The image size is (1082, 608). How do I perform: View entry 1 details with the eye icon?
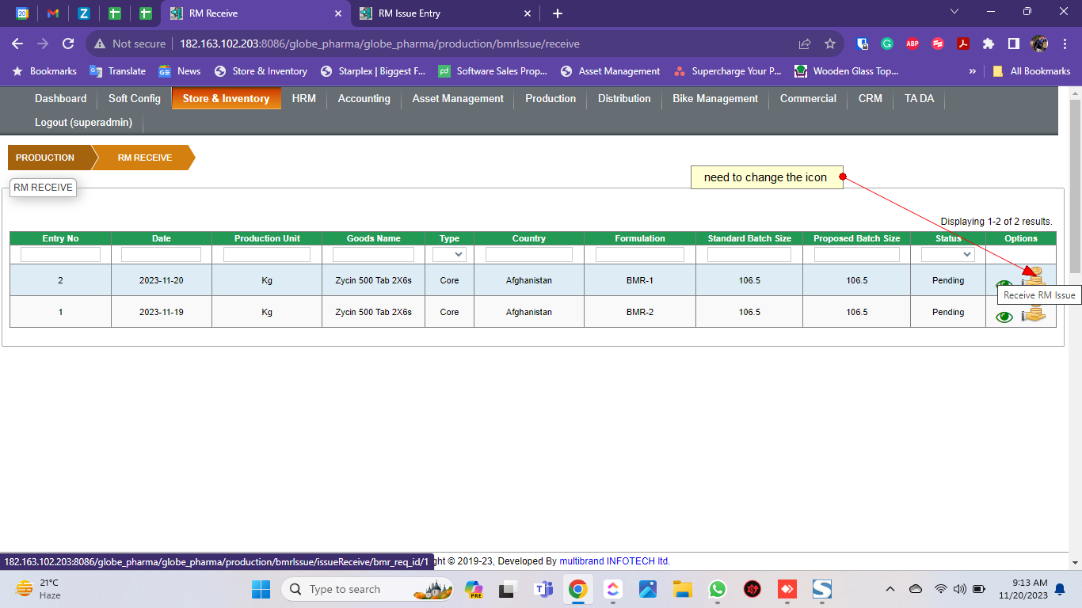pos(1004,317)
